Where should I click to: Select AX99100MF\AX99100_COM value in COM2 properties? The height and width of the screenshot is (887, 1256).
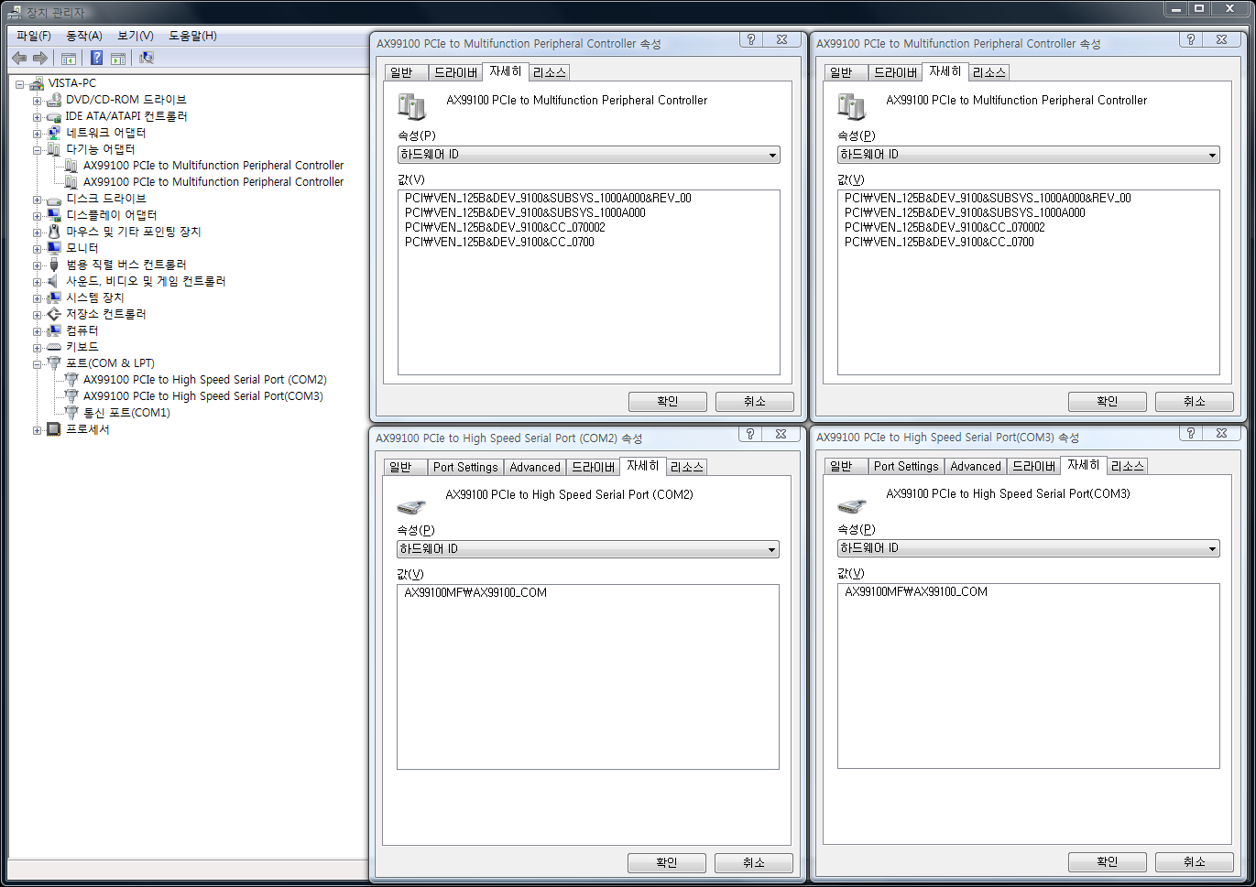(475, 593)
